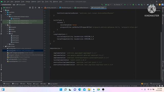Open Windows Start button on taskbar
This screenshot has height=92, width=164.
coord(61,89)
